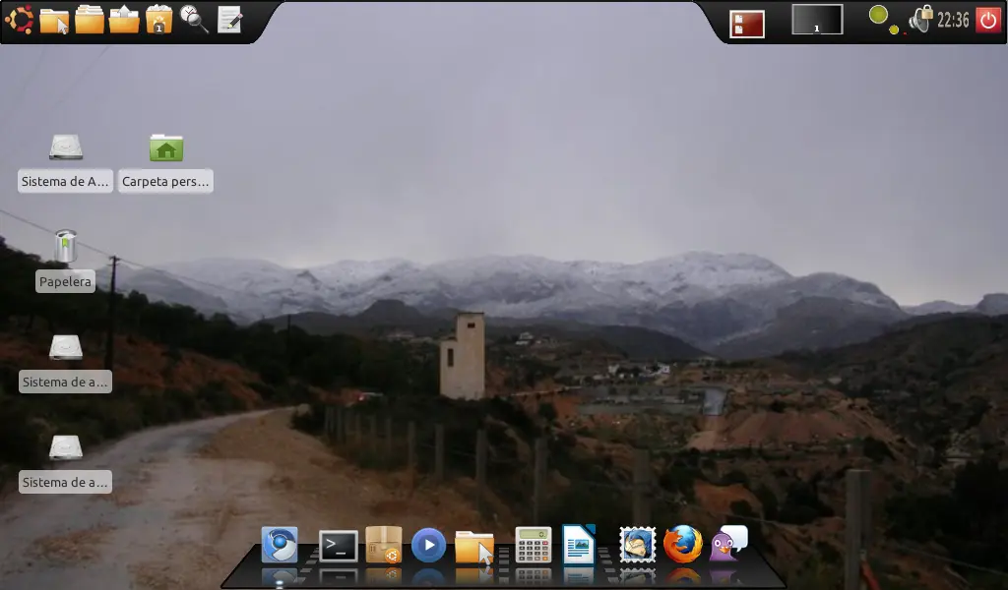Open the Ubuntu logo main menu
Viewport: 1008px width, 590px height.
(x=20, y=20)
